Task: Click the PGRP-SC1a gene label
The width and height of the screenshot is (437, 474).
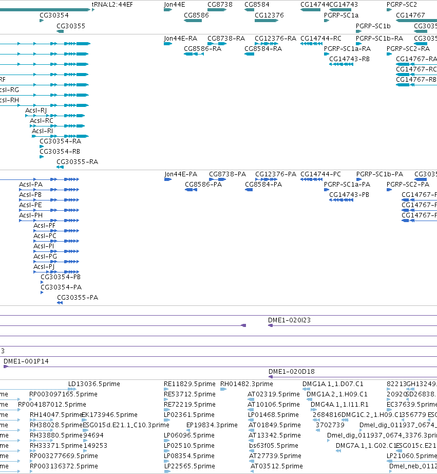Action: [x=341, y=15]
